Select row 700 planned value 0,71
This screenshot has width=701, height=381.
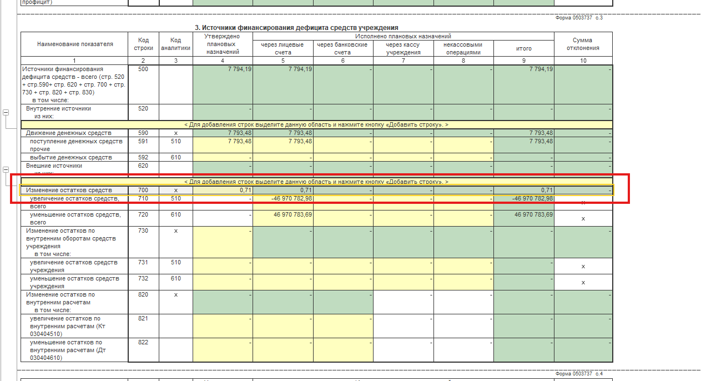click(223, 190)
